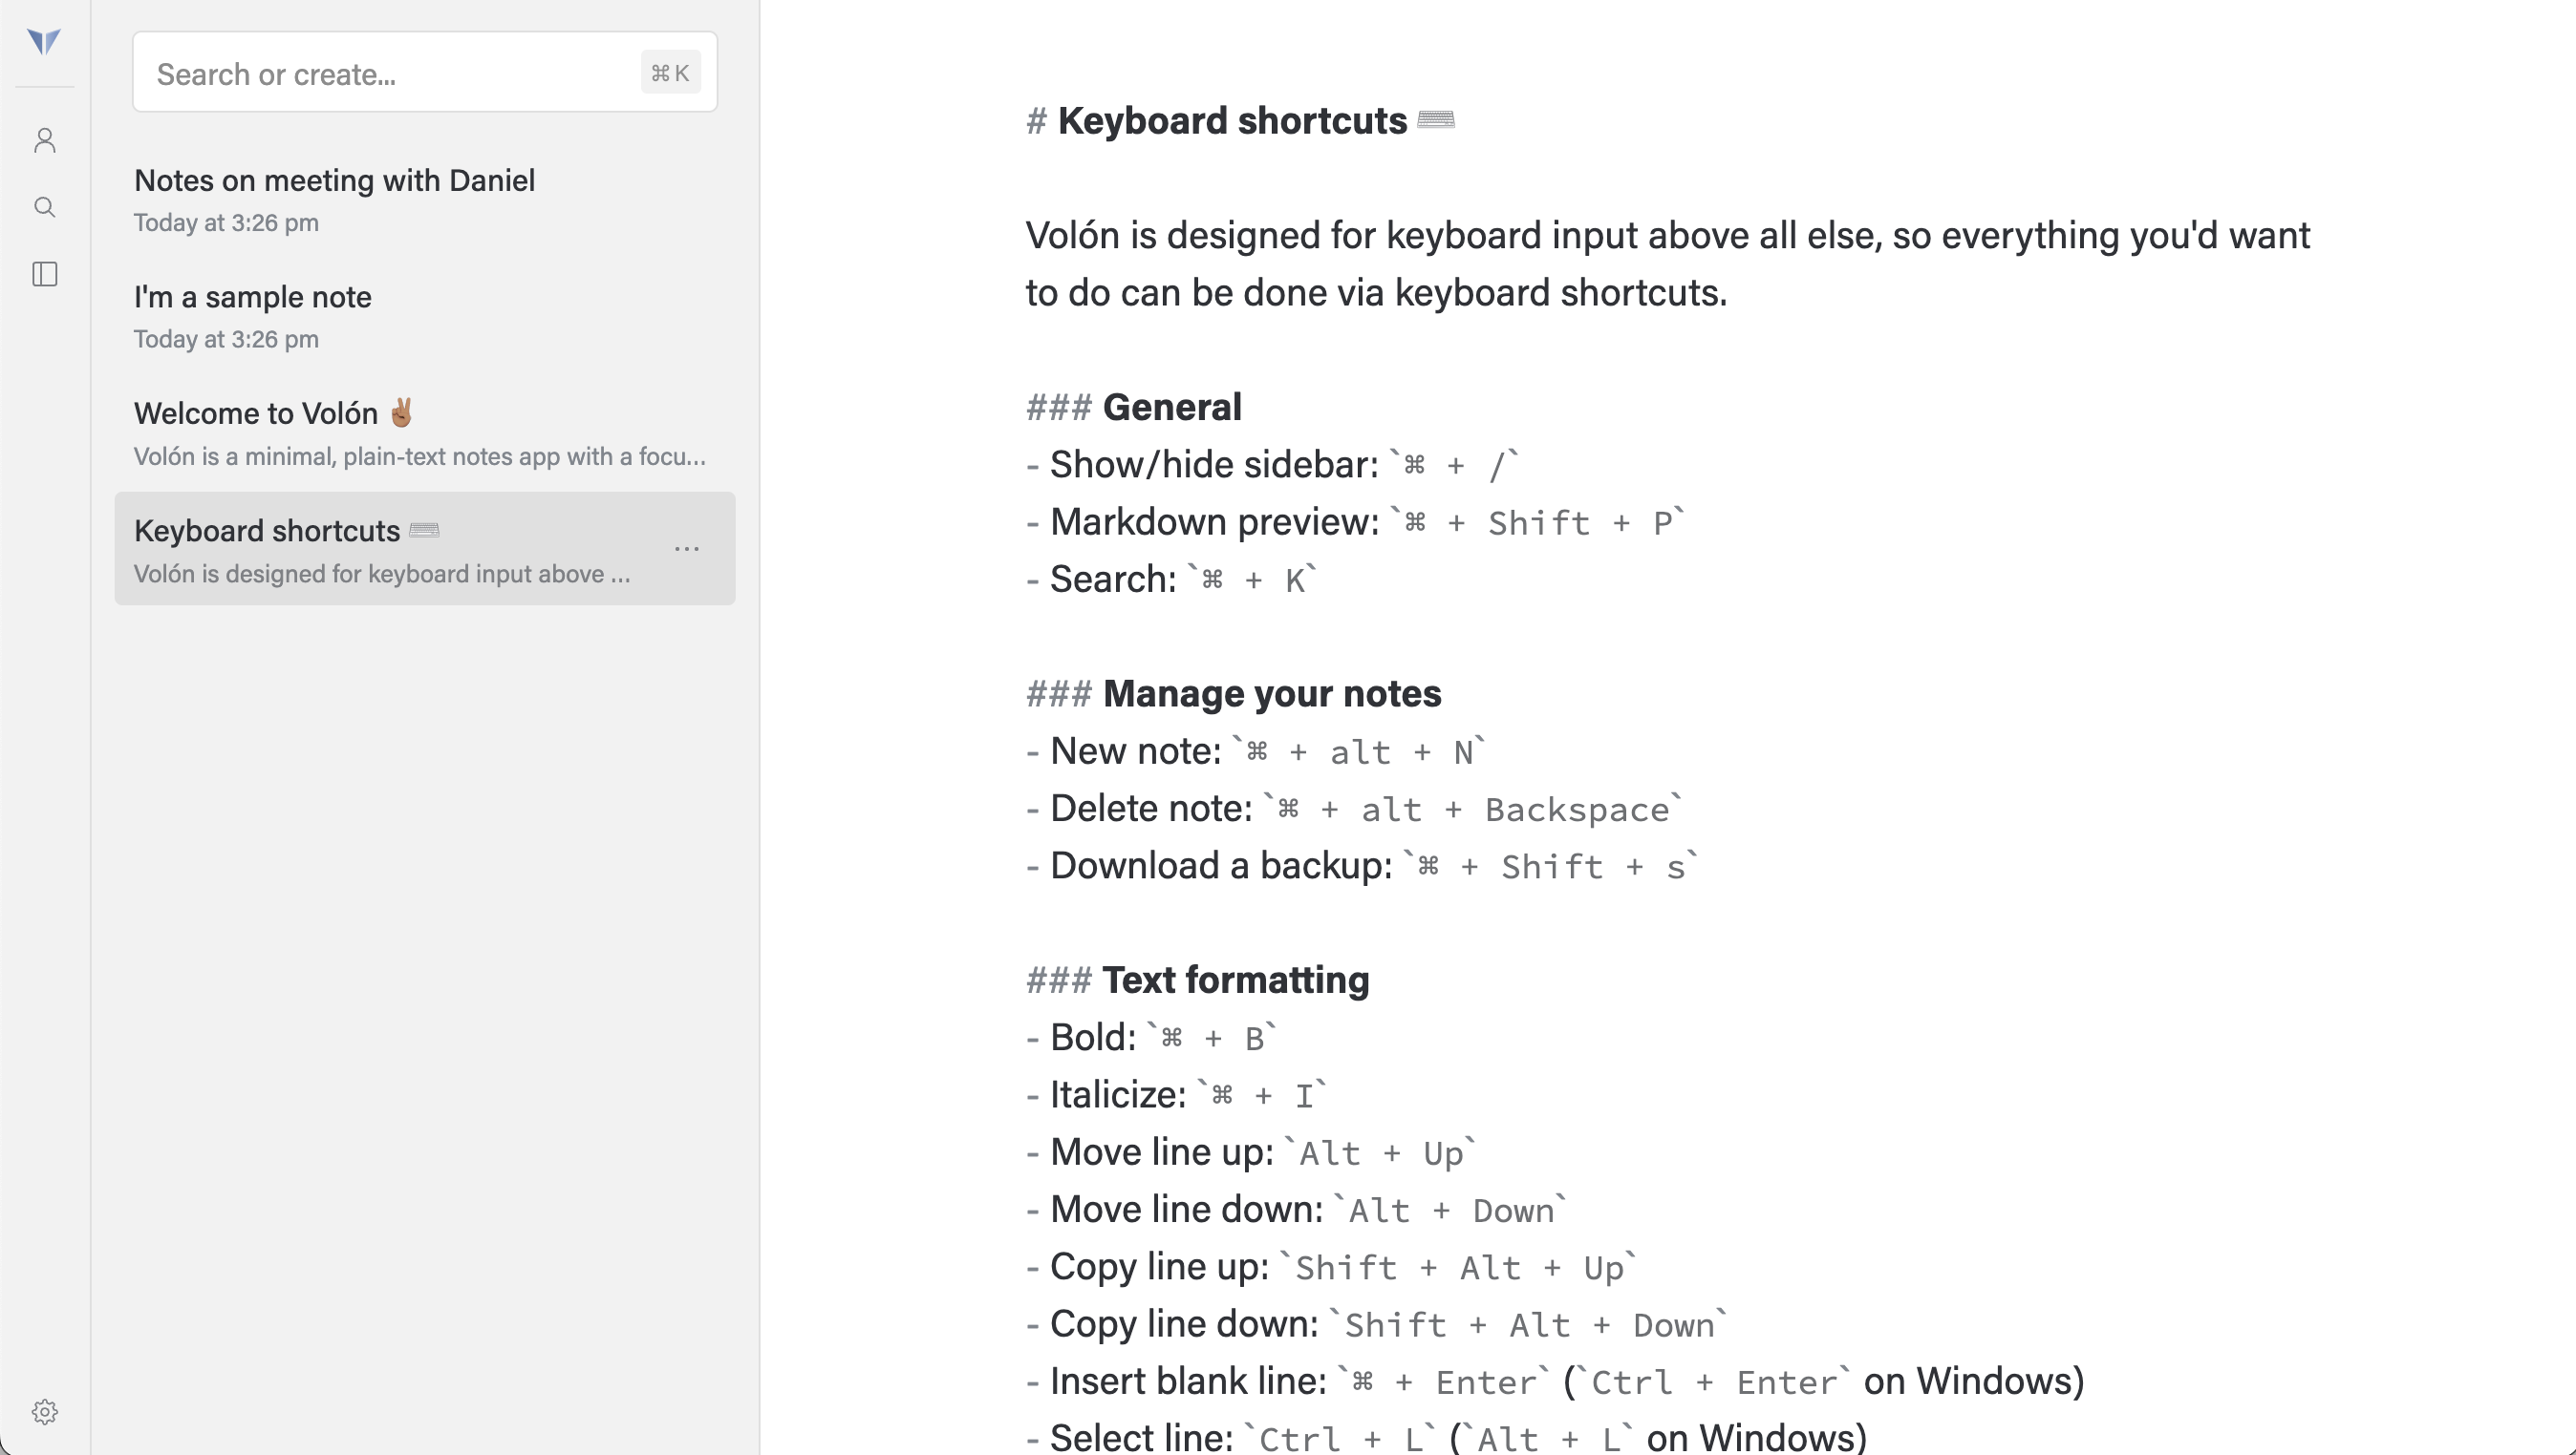Click the Markdown preview shortcut line
2576x1455 pixels.
(1355, 521)
